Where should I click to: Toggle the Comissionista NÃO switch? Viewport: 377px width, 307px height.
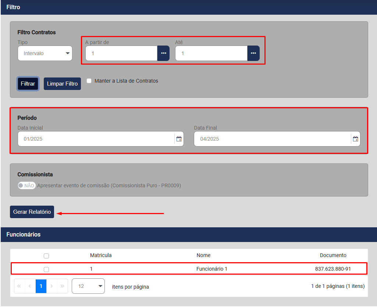27,185
